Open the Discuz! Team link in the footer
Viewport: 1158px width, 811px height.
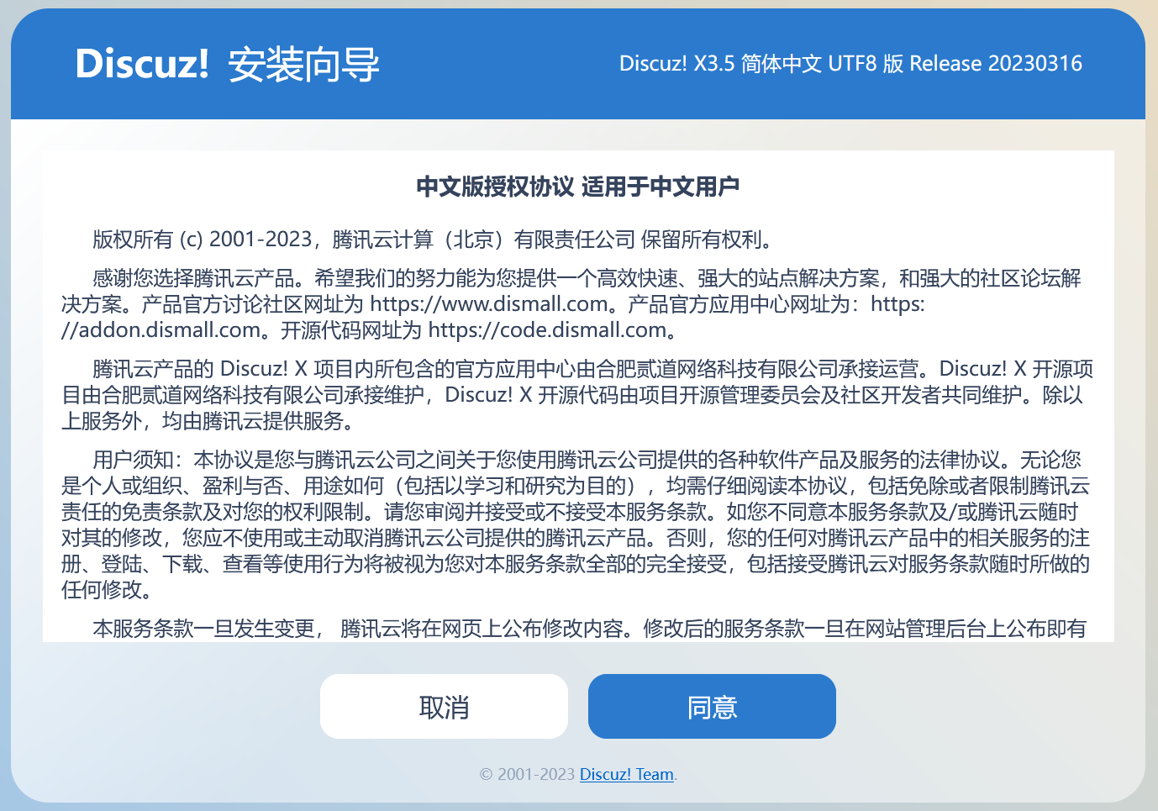click(x=626, y=774)
